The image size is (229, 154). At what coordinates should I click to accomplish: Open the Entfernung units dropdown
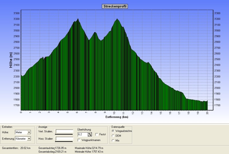coord(29,139)
